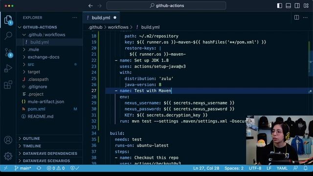Open the Explorer view in activity bar
313x176 pixels.
8,20
